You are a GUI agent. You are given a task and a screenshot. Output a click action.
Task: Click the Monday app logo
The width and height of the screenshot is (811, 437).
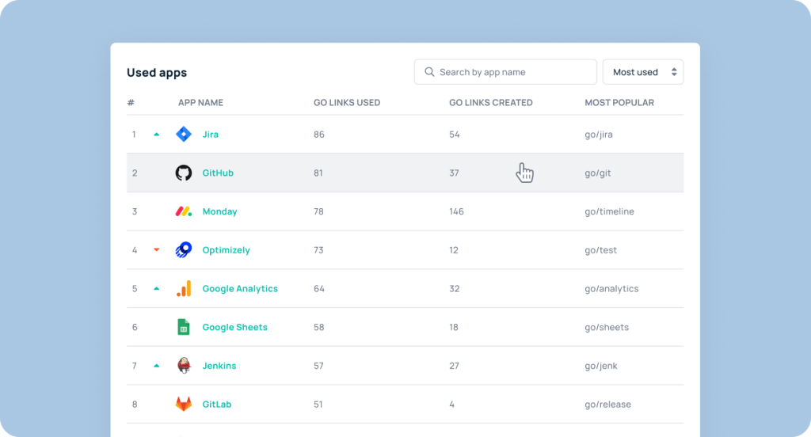tap(184, 211)
